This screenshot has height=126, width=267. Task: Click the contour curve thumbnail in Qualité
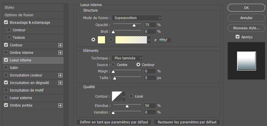point(117,96)
